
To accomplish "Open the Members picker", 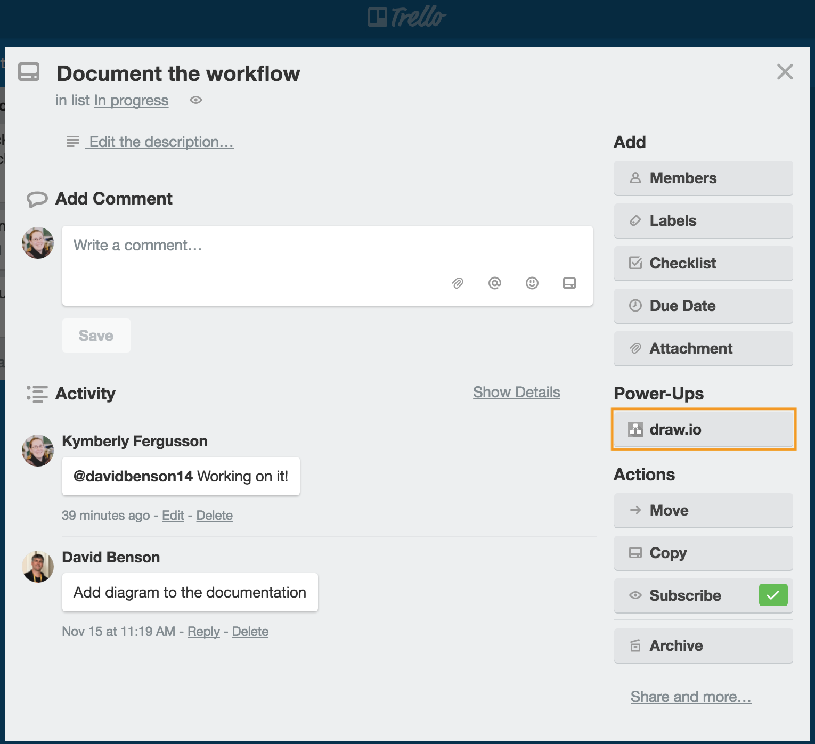I will click(703, 178).
